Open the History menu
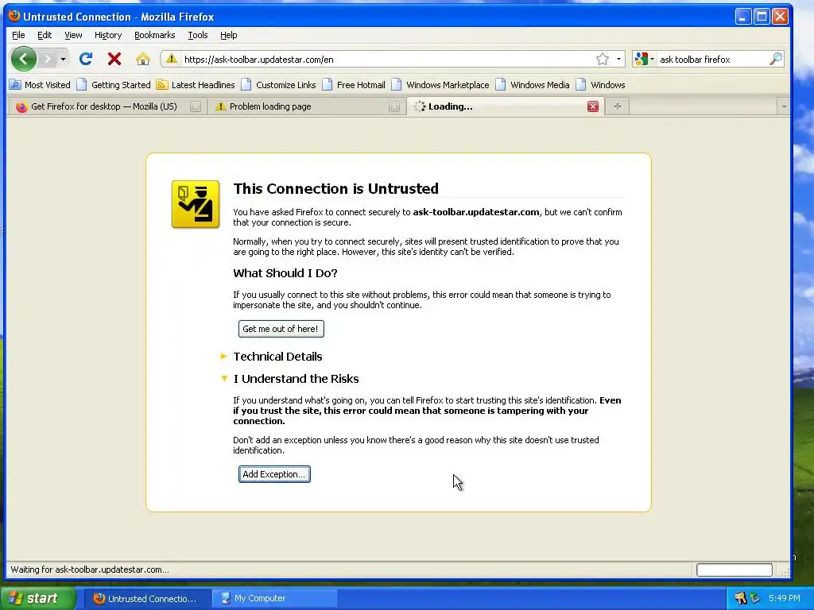This screenshot has width=814, height=610. point(108,35)
